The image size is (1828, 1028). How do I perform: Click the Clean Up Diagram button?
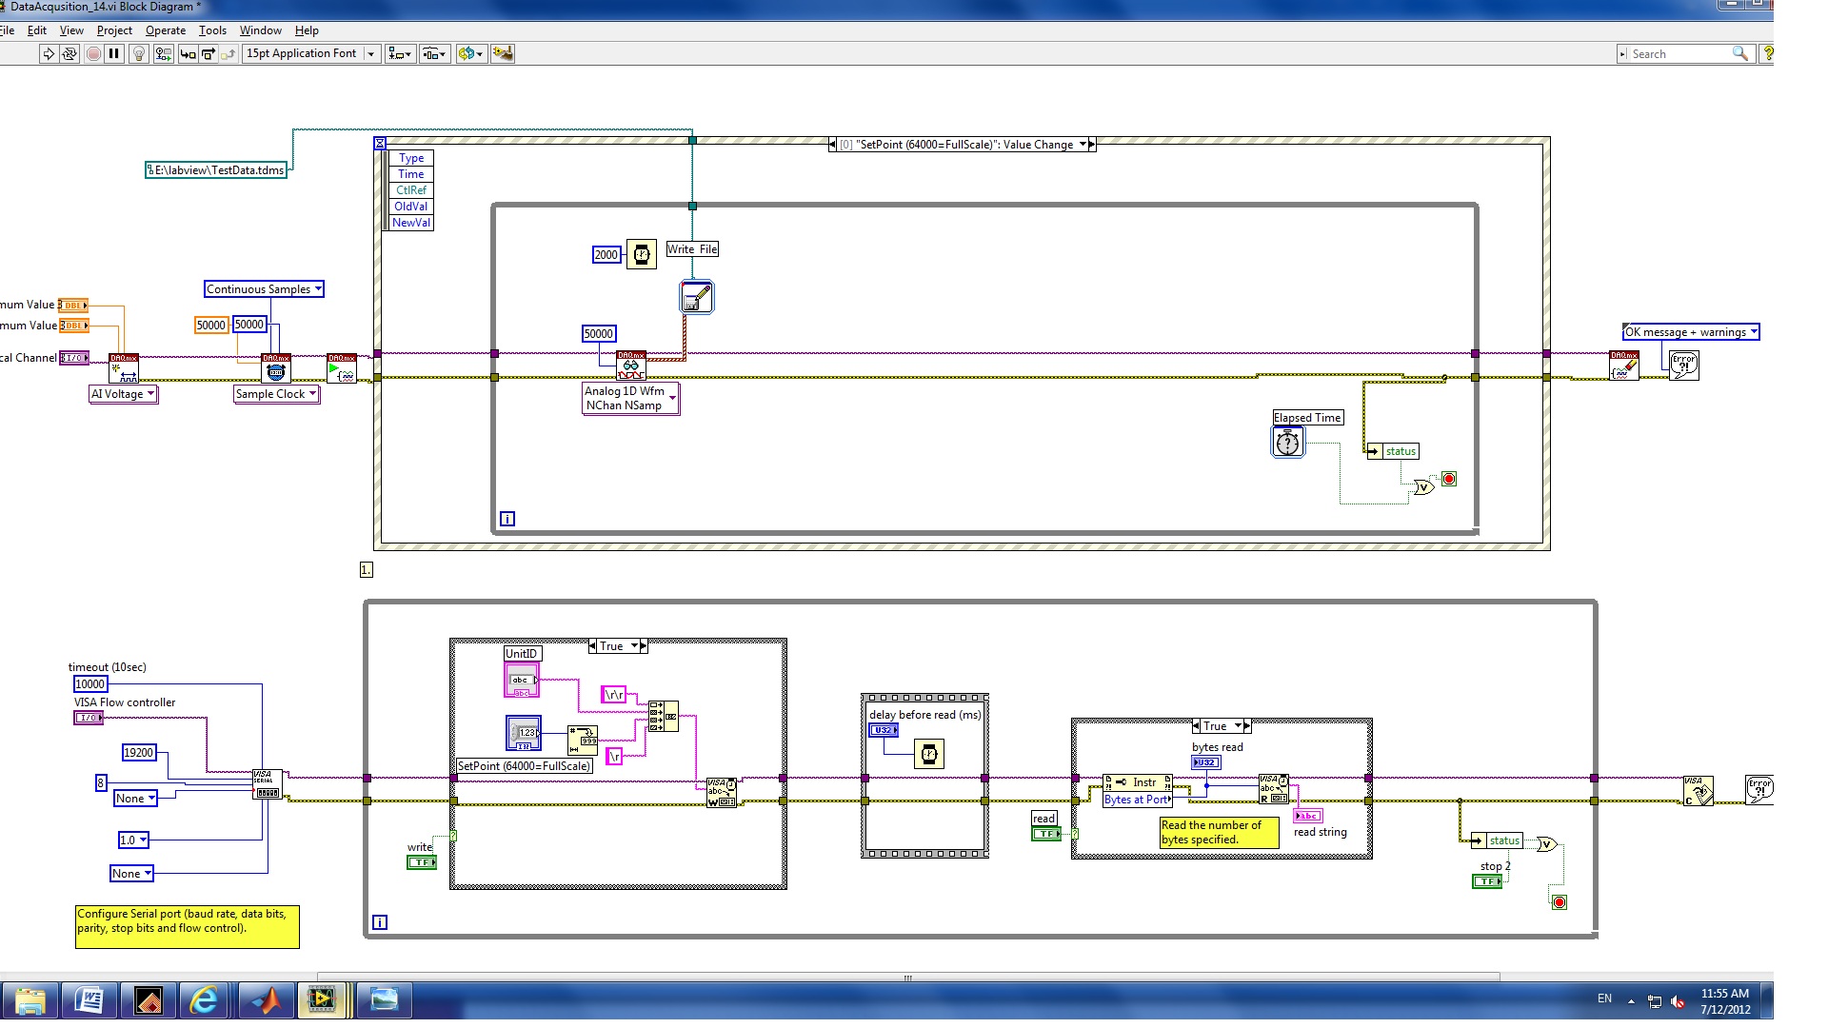click(x=503, y=53)
